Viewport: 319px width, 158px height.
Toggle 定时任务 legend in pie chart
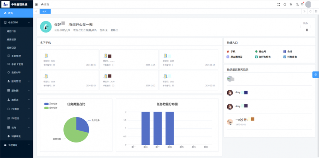point(51,108)
